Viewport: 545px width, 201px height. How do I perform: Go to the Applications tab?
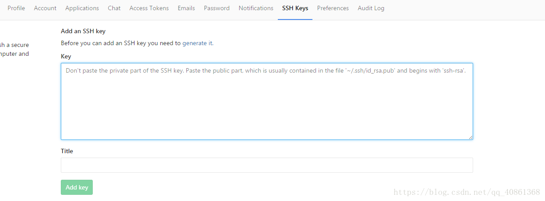coord(82,8)
